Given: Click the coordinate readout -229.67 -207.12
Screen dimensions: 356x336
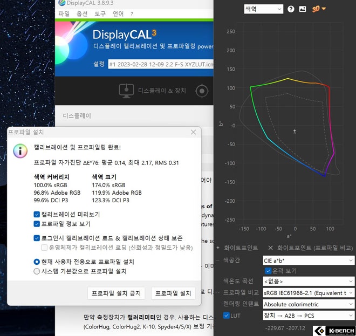Looking at the screenshot, I should click(285, 328).
